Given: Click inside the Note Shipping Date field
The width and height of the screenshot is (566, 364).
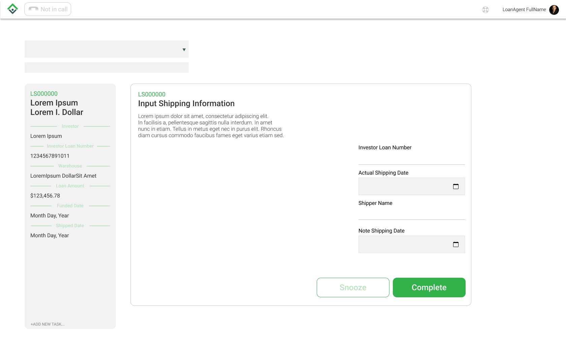Looking at the screenshot, I should 404,244.
